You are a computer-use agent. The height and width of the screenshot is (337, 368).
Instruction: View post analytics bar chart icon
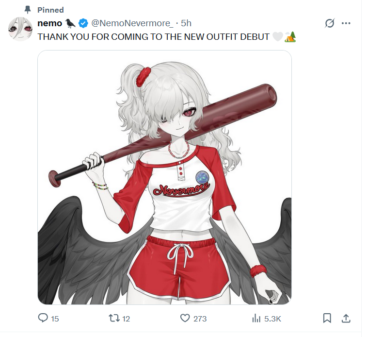[256, 319]
